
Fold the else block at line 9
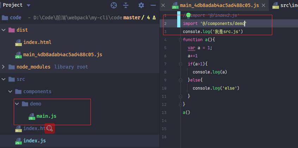pos(181,81)
